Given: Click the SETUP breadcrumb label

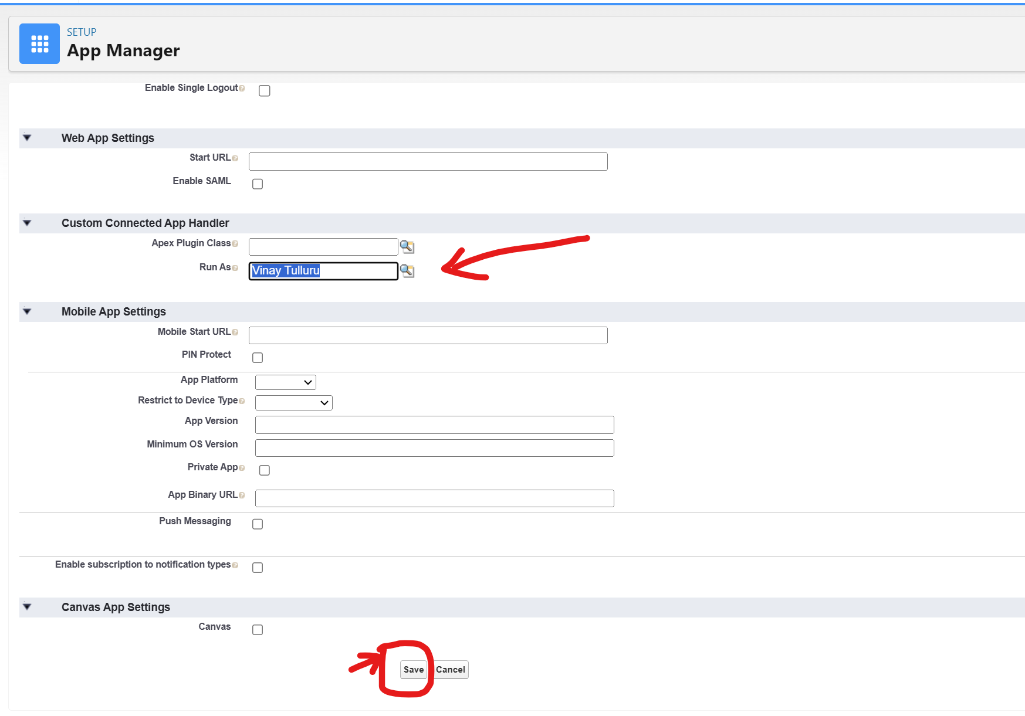Looking at the screenshot, I should [82, 32].
